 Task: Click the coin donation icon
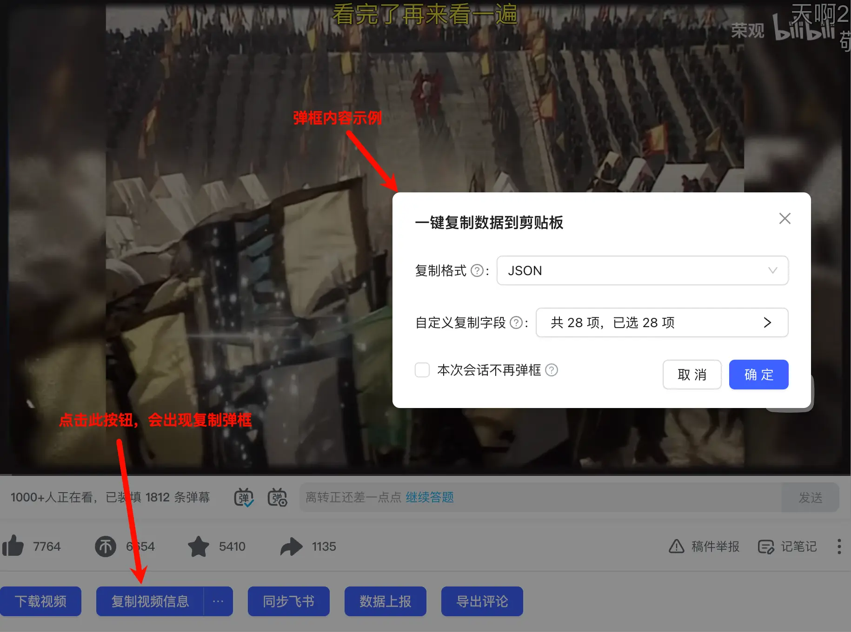click(106, 546)
